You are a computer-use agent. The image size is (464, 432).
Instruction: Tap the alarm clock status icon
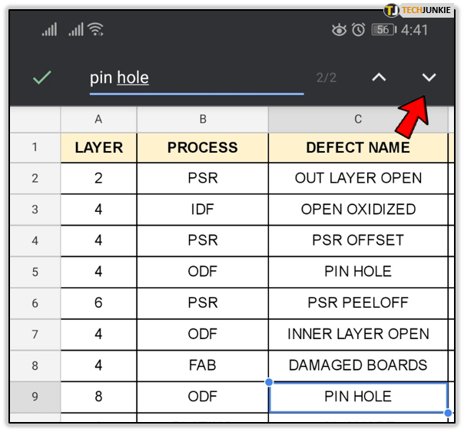click(358, 30)
